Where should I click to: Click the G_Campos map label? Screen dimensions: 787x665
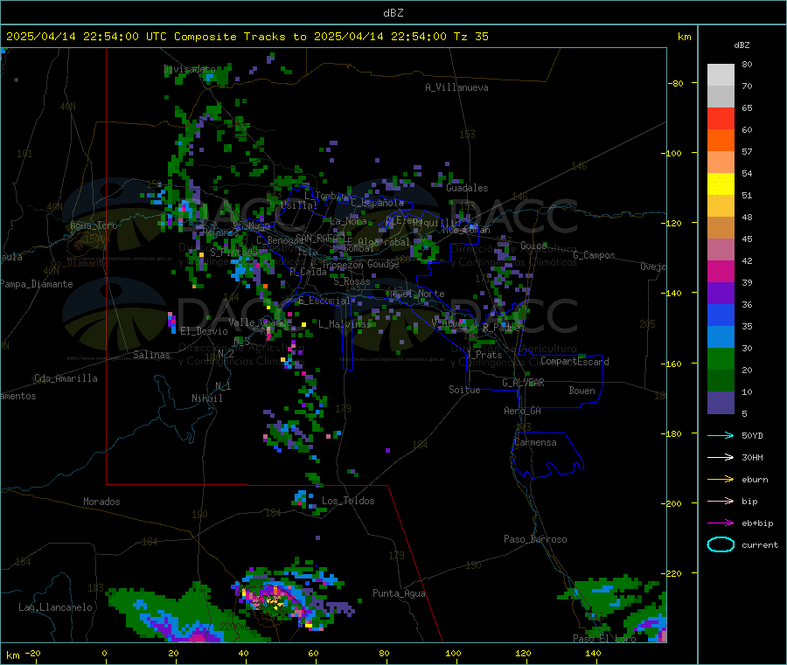point(594,255)
